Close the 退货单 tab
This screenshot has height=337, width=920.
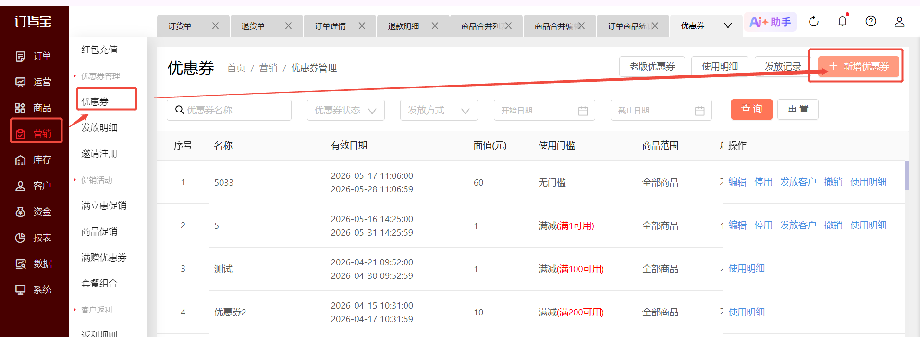[x=288, y=26]
